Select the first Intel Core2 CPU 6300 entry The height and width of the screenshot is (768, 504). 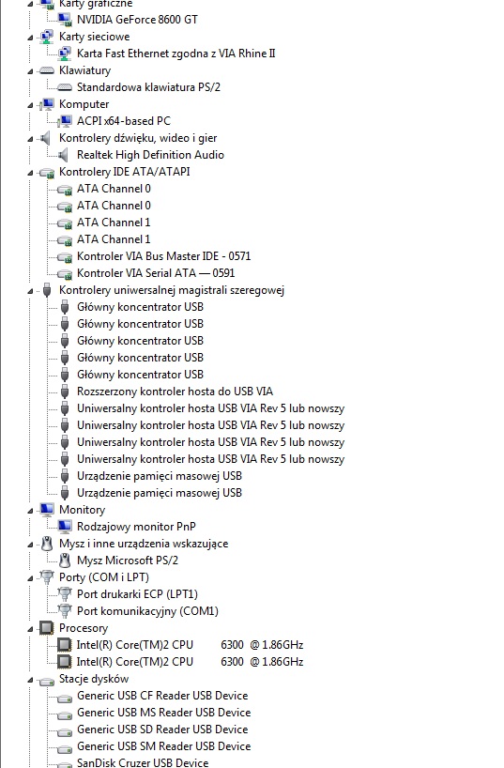click(190, 645)
